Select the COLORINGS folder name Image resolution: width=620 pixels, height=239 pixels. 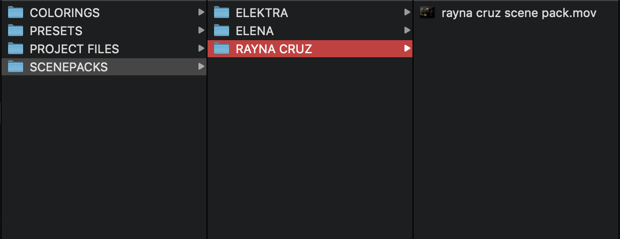[65, 13]
